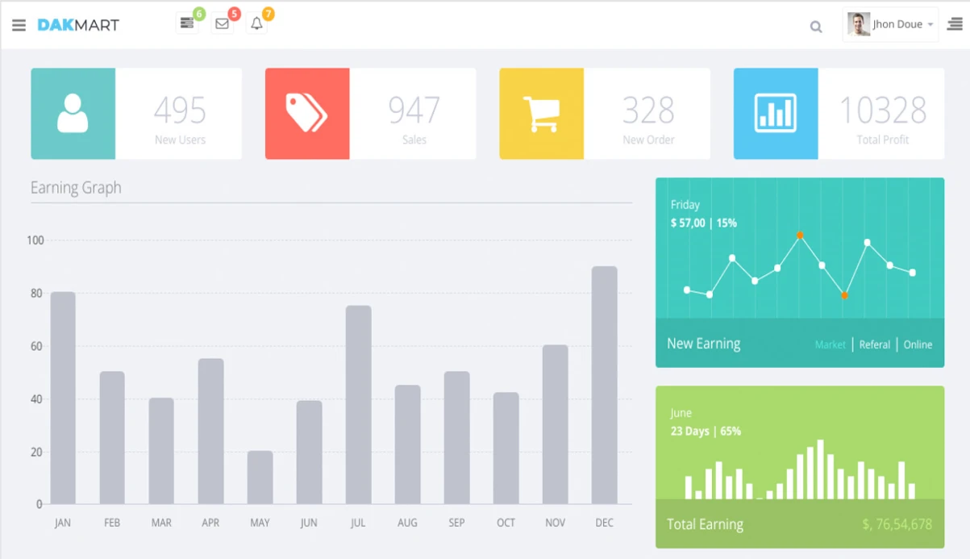The height and width of the screenshot is (559, 970).
Task: Click the Sales price tag icon tile
Action: pos(306,114)
